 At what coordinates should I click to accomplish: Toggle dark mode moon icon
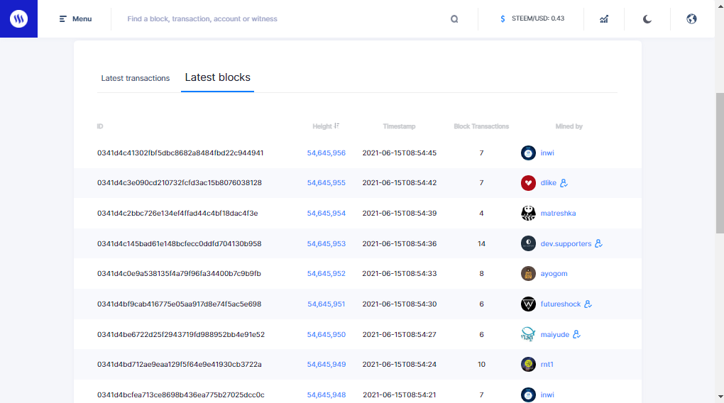click(x=647, y=19)
